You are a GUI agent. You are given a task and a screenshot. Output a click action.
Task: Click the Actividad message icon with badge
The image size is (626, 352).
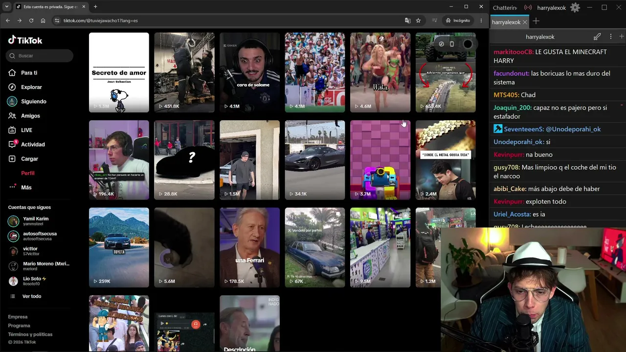point(12,144)
